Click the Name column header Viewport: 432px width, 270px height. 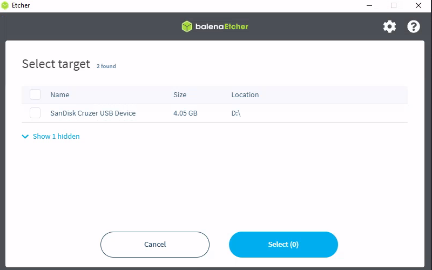pos(60,94)
